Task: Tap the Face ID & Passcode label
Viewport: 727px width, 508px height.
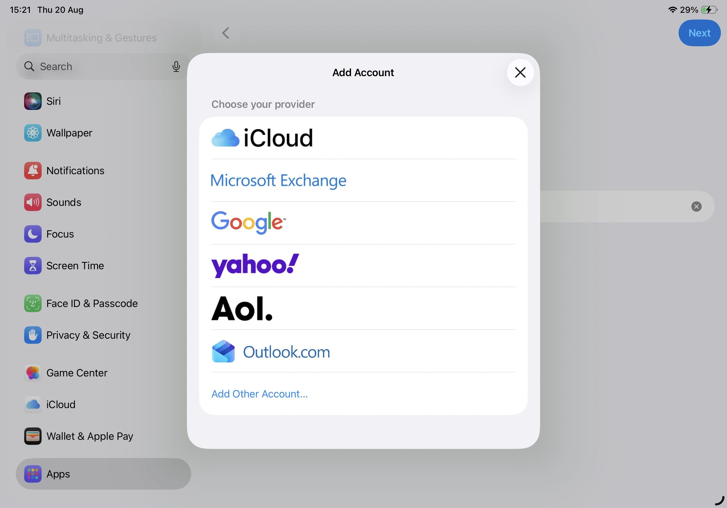Action: (x=92, y=303)
